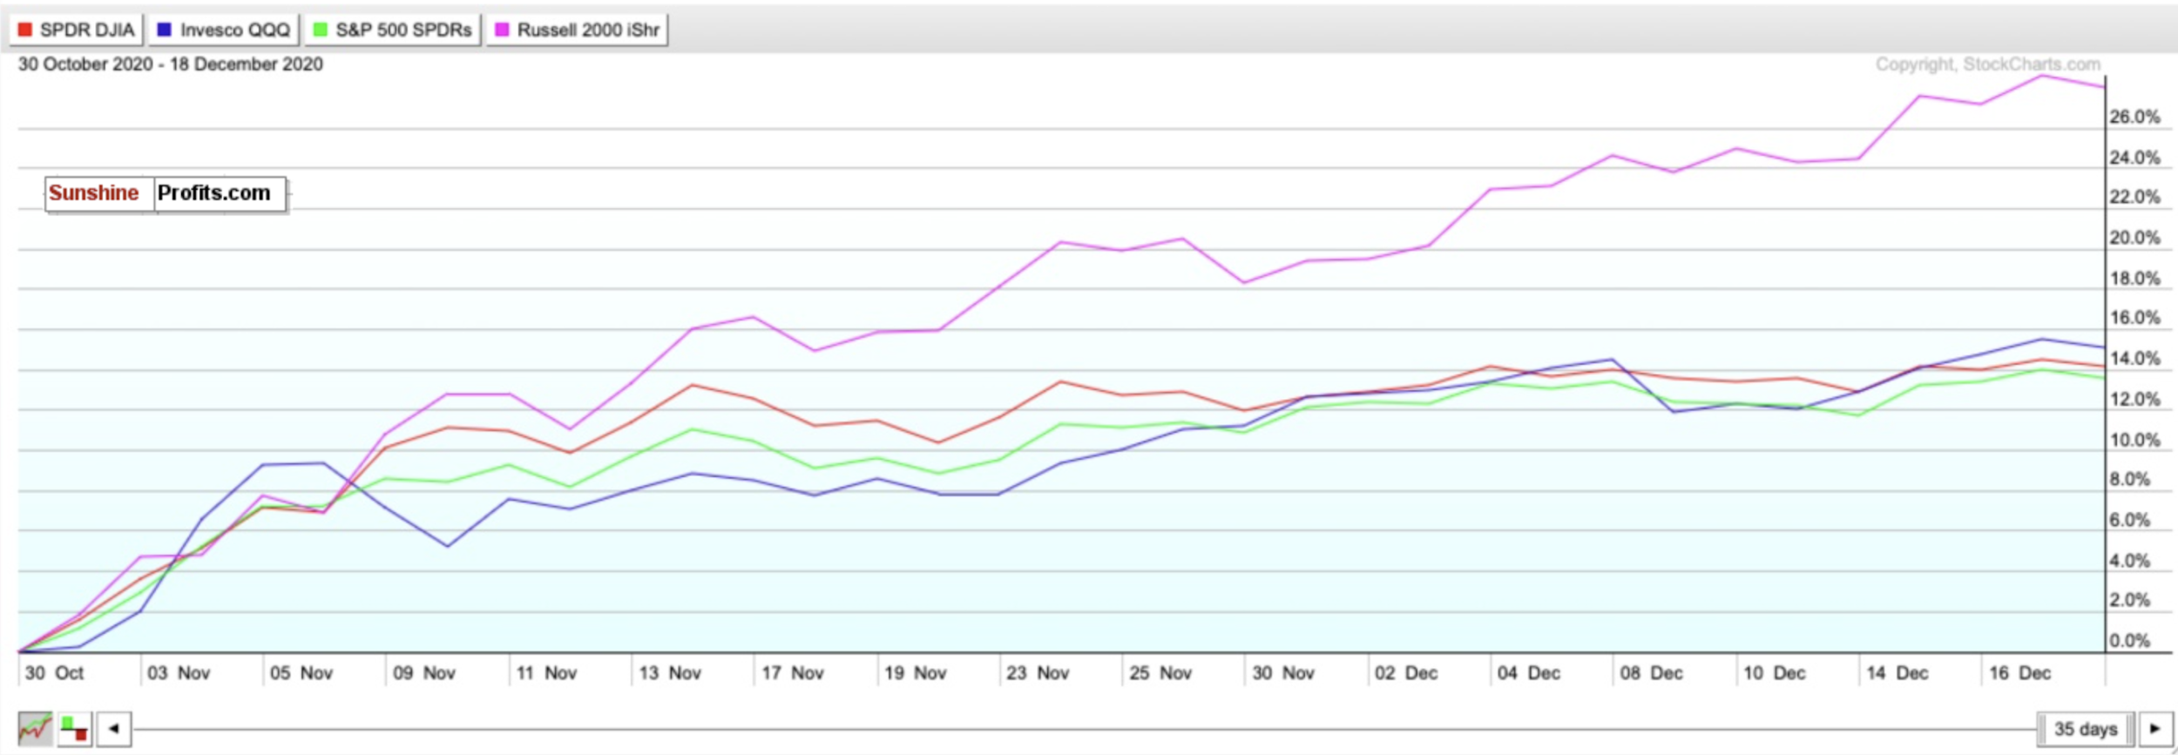2178x755 pixels.
Task: Click the 25 Nov date axis label
Action: tap(1160, 673)
